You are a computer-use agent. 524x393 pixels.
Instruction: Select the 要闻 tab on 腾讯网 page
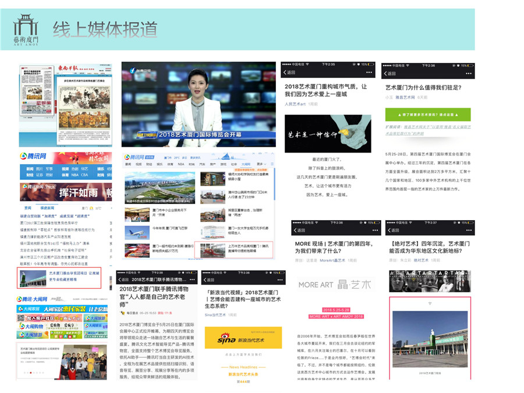(27, 208)
